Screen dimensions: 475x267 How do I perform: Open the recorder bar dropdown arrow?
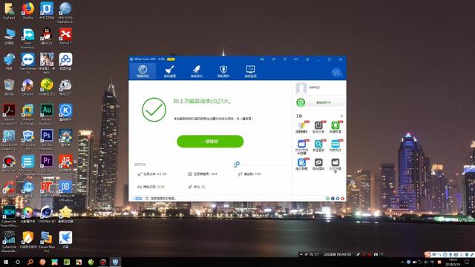click(x=301, y=254)
